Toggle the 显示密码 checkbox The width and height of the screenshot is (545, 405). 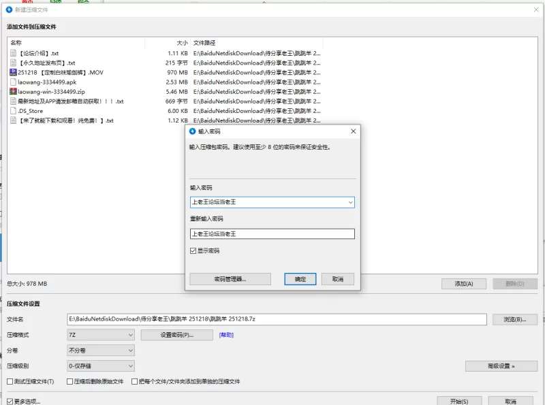193,250
